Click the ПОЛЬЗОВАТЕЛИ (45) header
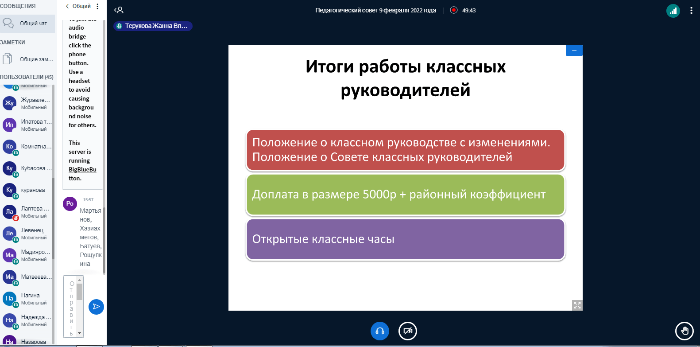Screen dimensions: 700x347 coord(27,77)
